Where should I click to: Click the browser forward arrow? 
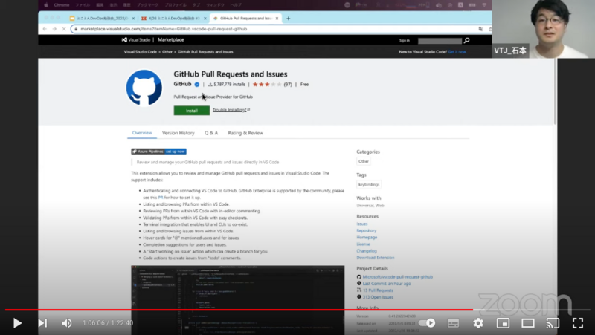(54, 29)
